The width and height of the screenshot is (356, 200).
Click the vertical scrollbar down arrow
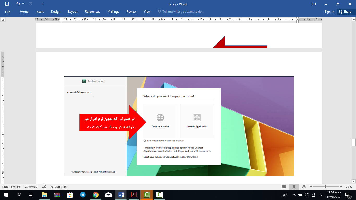click(x=354, y=181)
